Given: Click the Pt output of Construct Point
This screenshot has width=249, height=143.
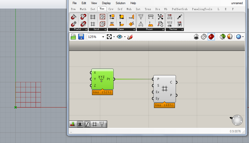Looking at the screenshot, I should [x=108, y=79].
